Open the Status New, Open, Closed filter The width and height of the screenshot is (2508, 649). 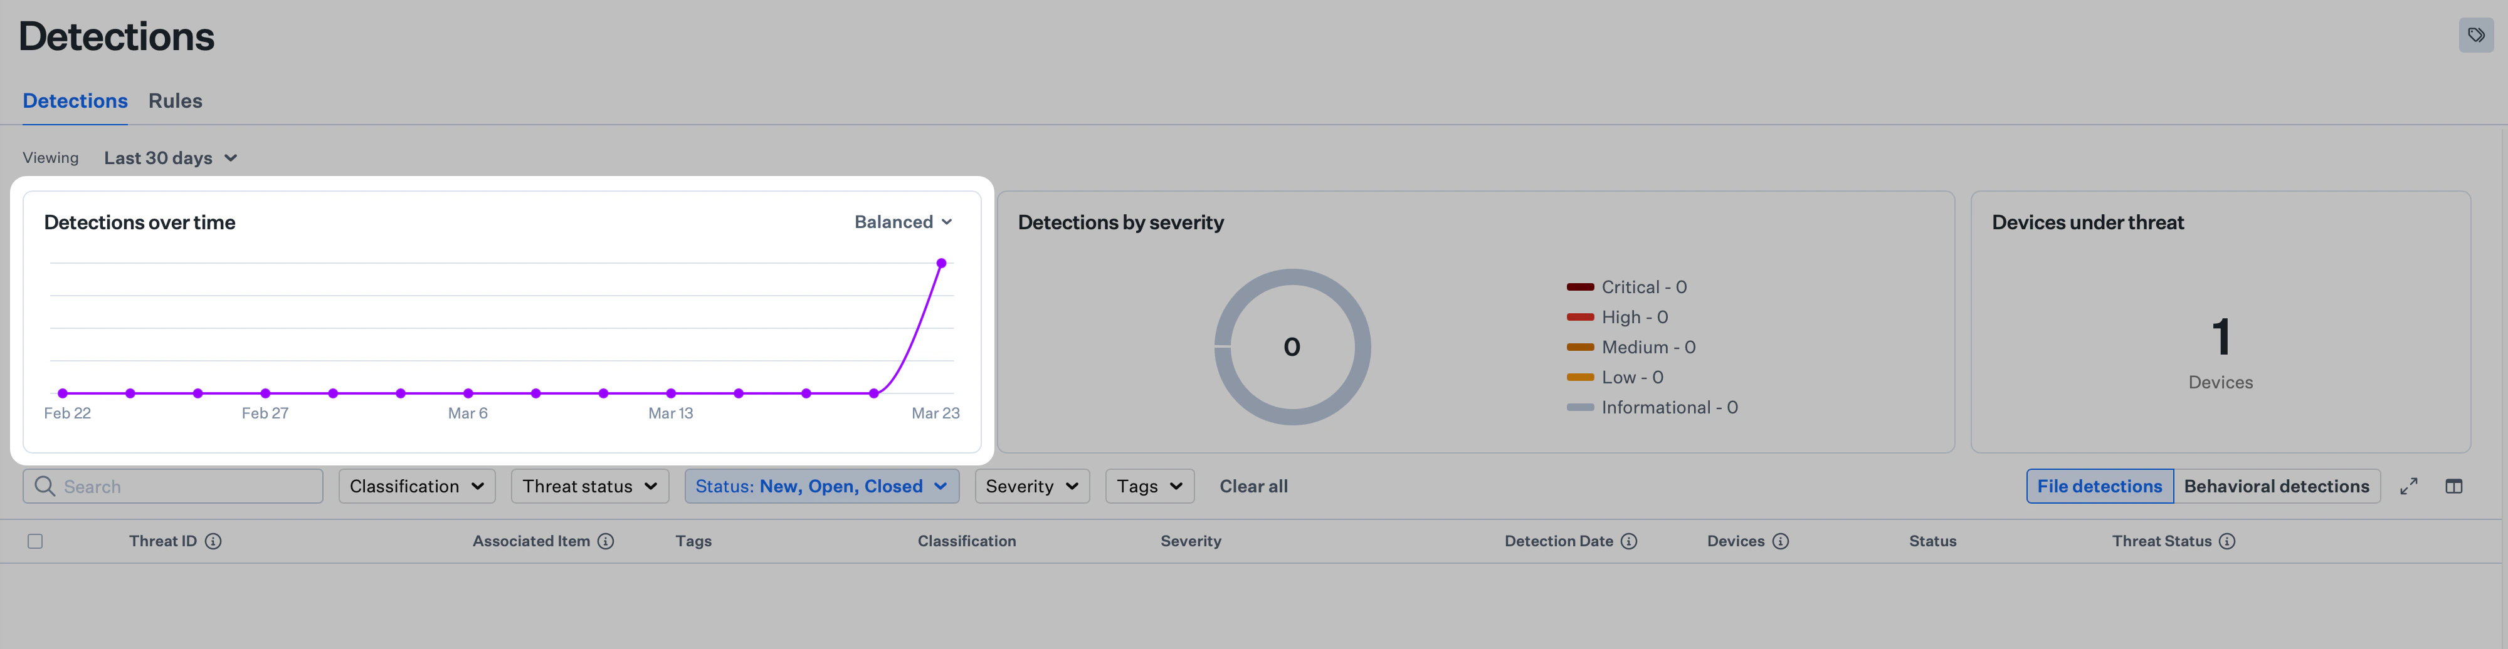821,485
